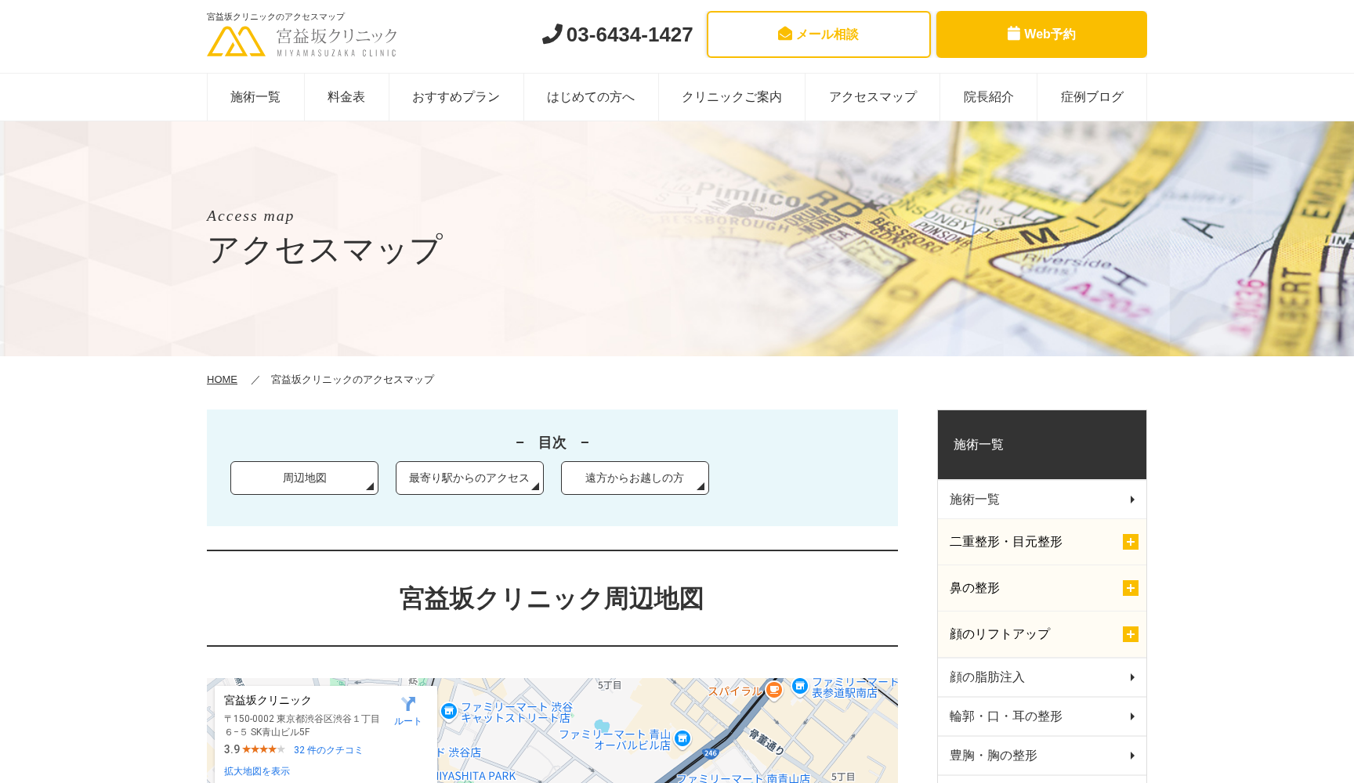Select the ファミリーマート 渋谷キャットストリート店 map pin

(x=448, y=712)
